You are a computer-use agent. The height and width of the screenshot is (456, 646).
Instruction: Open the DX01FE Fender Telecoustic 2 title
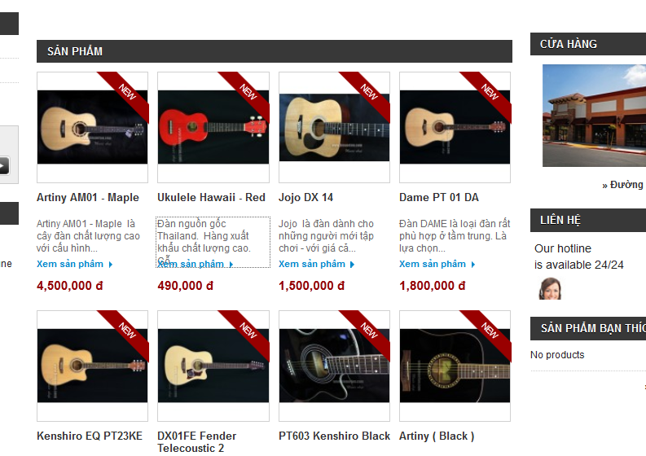196,442
